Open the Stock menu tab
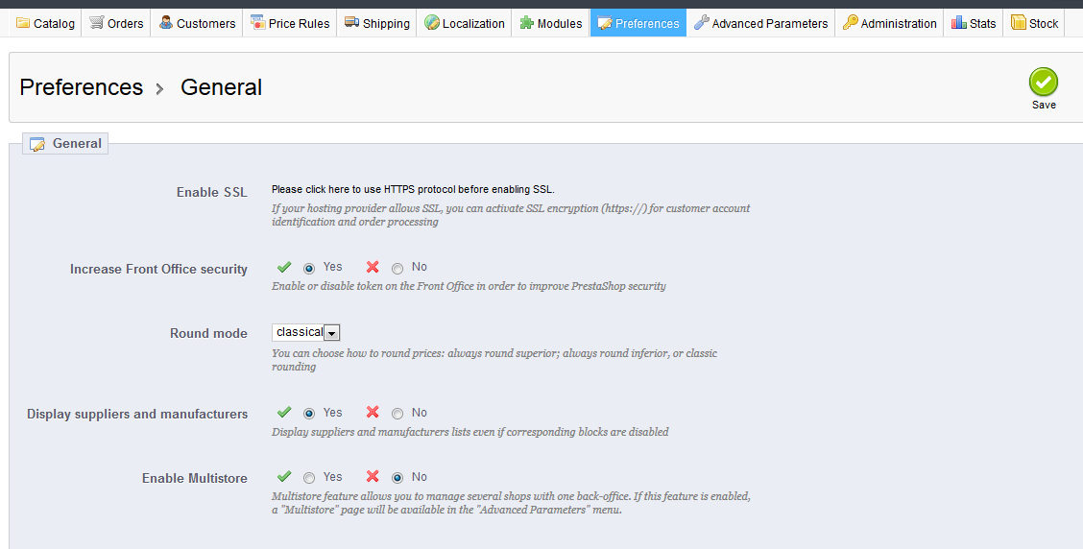Screen dimensions: 1083x549 (x=1034, y=23)
